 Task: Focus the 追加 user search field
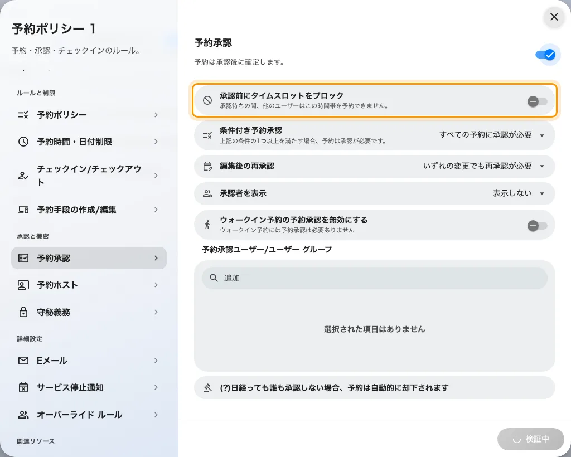(x=374, y=278)
